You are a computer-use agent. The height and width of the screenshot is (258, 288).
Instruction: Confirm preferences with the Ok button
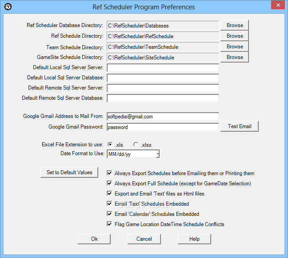[x=94, y=239]
